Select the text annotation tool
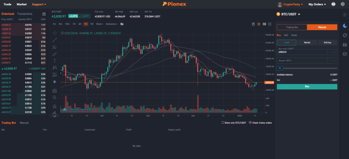Image resolution: width=349 pixels, height=159 pixels. click(55, 61)
